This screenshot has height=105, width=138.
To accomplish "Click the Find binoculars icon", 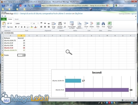I will tap(103, 24).
